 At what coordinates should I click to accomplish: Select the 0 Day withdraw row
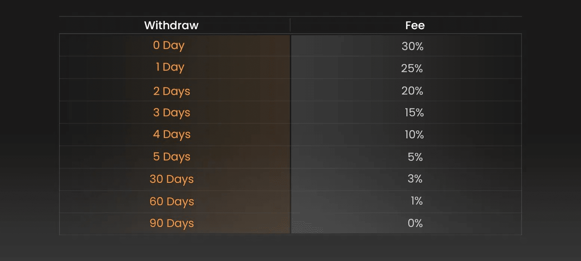pos(169,45)
